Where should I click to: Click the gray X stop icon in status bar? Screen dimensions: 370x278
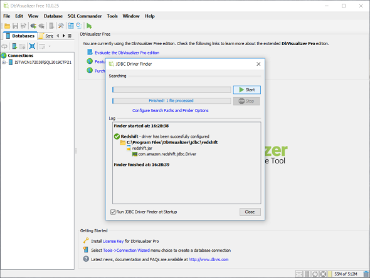click(x=323, y=274)
